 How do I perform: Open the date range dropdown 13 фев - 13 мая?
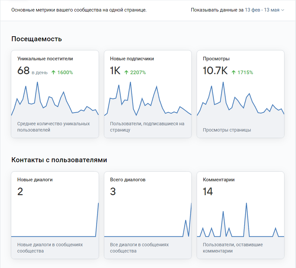tap(262, 10)
